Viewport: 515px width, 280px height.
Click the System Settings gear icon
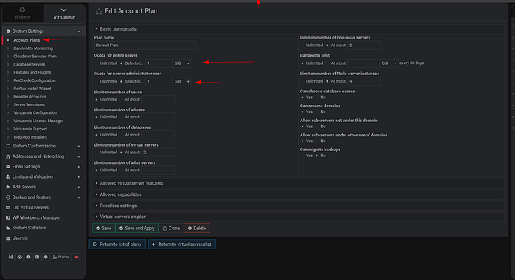tap(8, 31)
